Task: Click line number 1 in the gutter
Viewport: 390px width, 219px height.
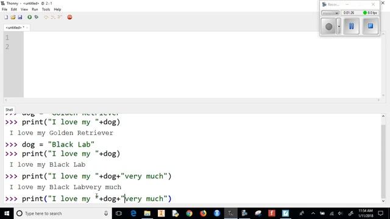Action: [x=7, y=38]
